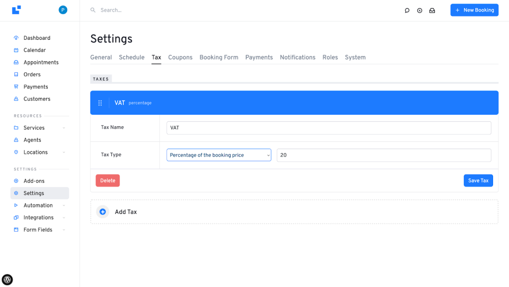Click the inbox tray icon
This screenshot has width=509, height=287.
point(432,10)
